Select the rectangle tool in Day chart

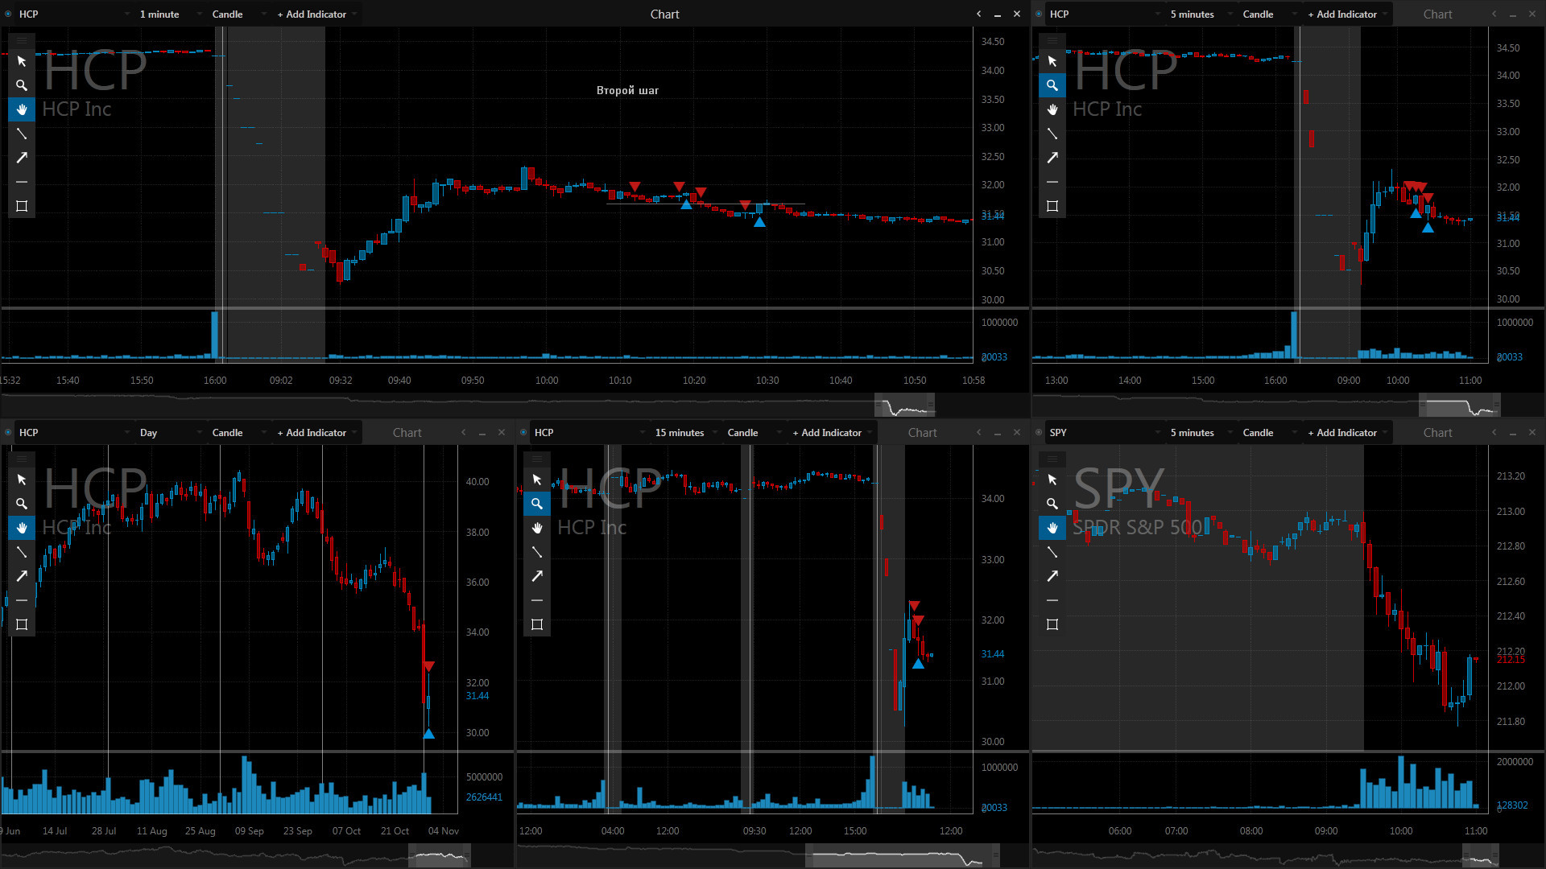(x=22, y=624)
